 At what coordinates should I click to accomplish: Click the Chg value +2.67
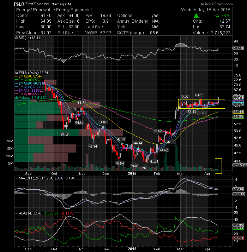coord(225,21)
